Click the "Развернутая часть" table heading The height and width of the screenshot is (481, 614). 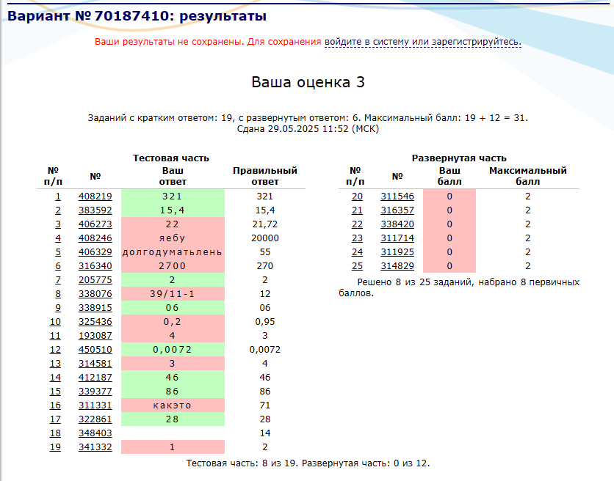[x=459, y=158]
